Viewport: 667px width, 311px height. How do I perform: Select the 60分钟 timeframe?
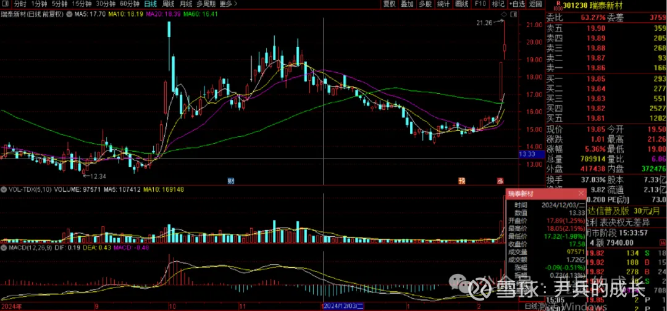coord(128,4)
